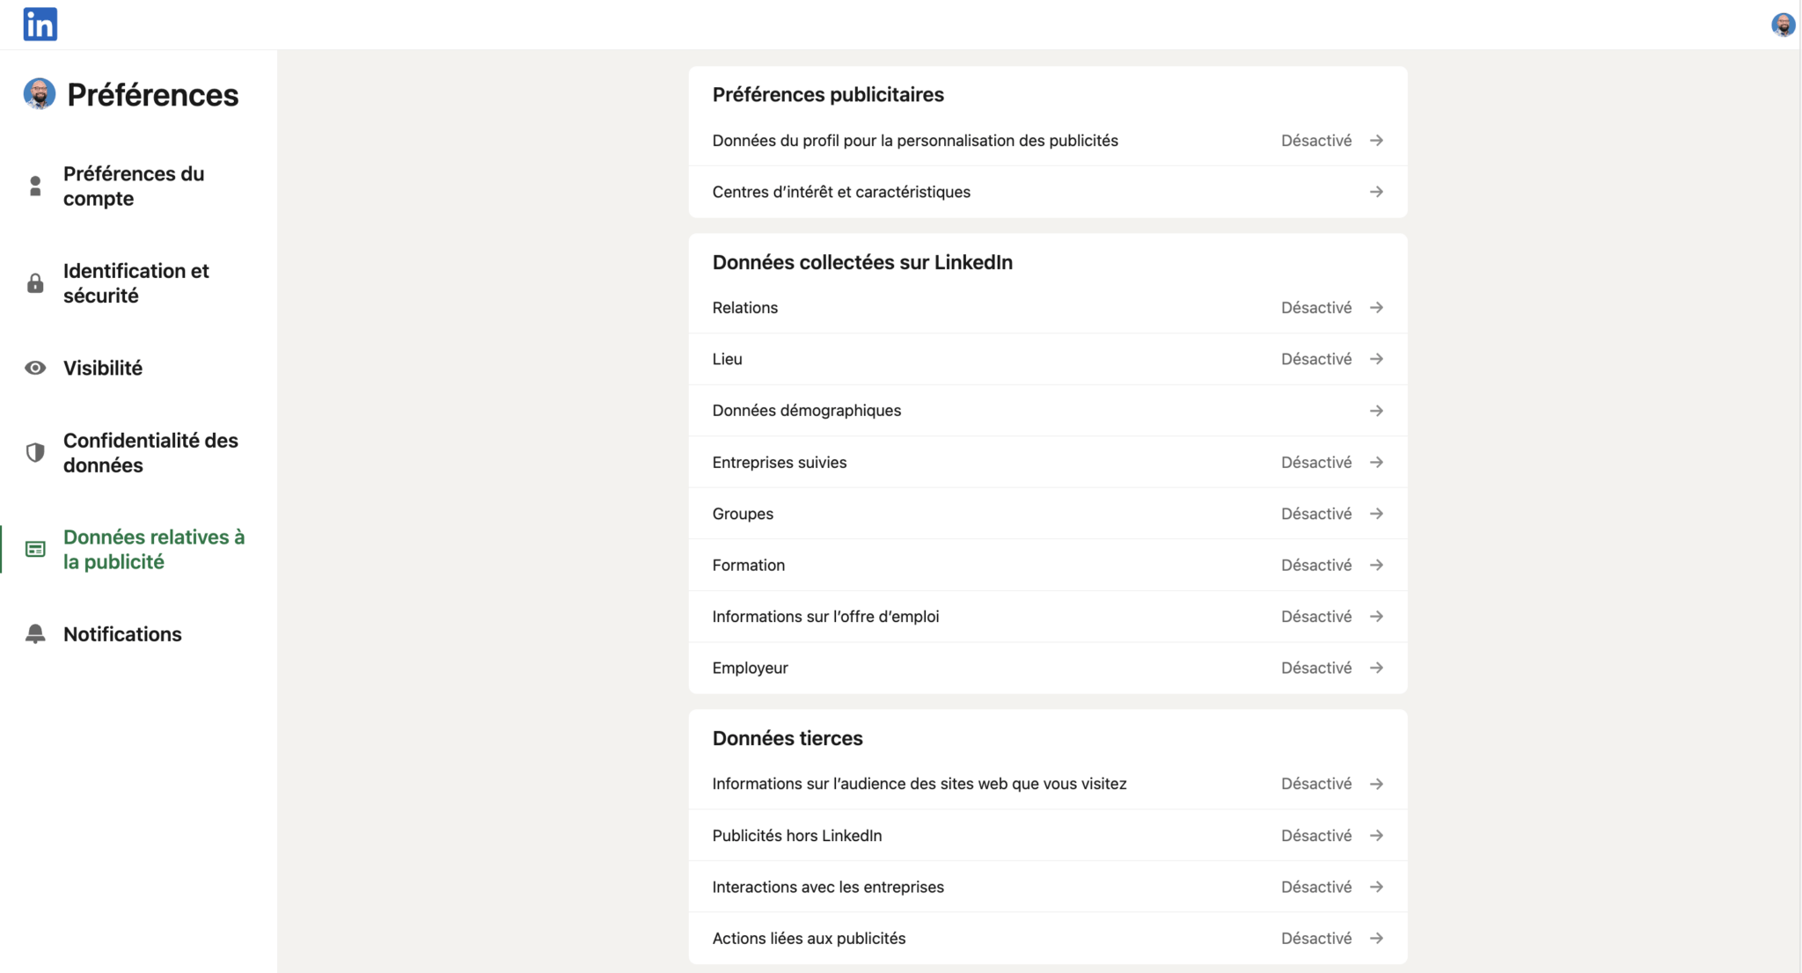Open Actions liées aux publicités setting
This screenshot has height=973, width=1802.
coord(1048,939)
